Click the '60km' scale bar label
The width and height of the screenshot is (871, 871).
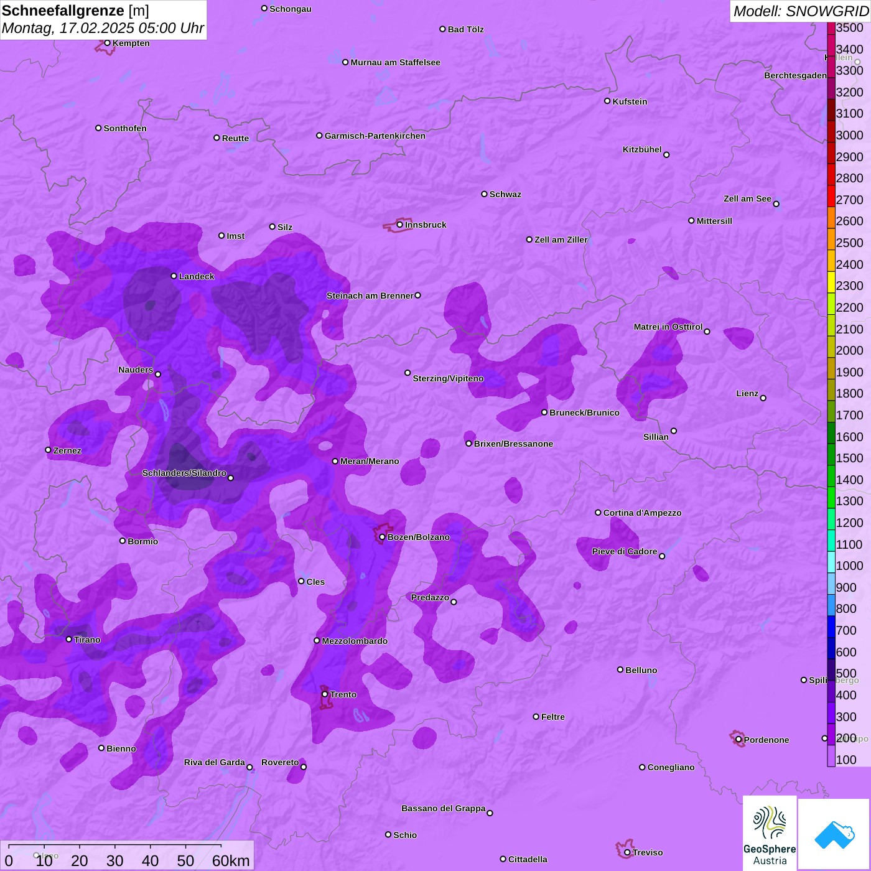(x=231, y=860)
